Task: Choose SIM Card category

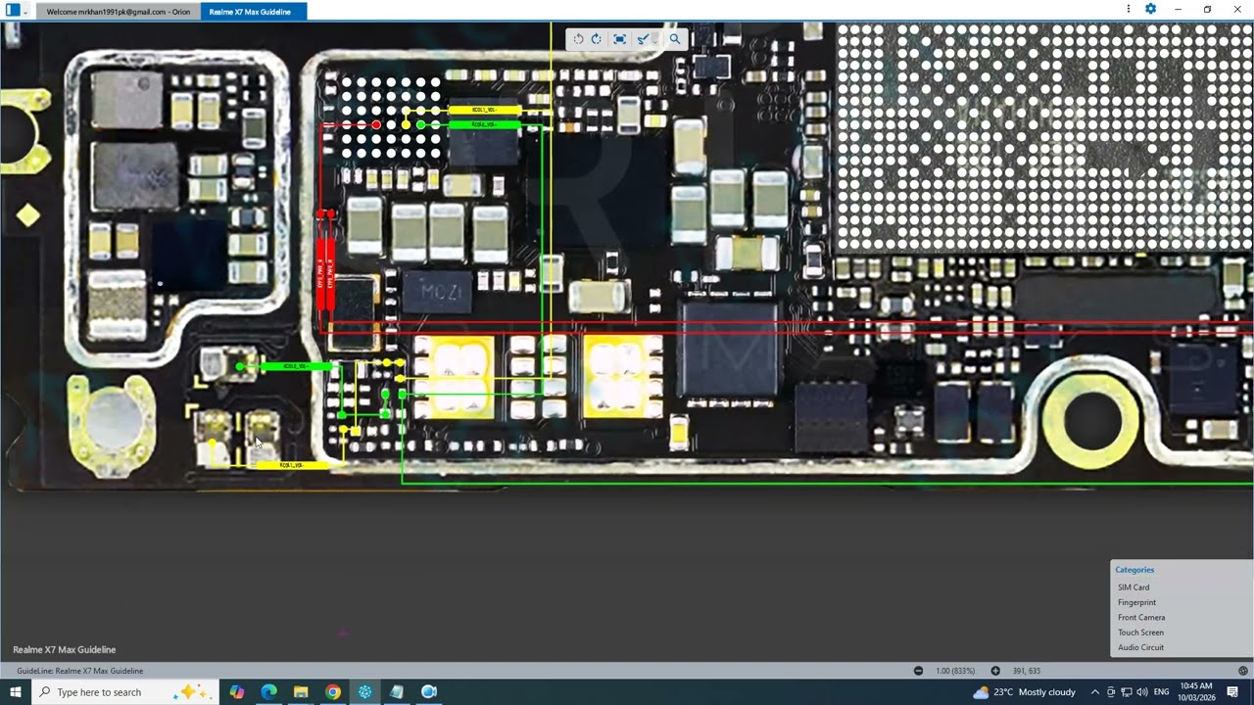Action: [1133, 587]
